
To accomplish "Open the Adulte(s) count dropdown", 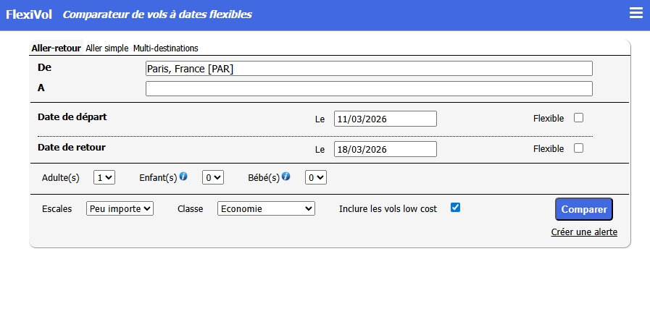I will point(105,177).
